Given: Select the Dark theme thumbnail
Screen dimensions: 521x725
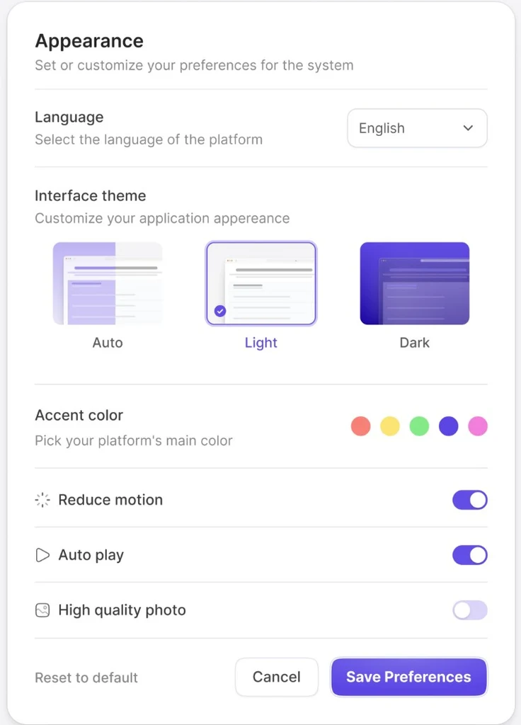Looking at the screenshot, I should point(415,283).
